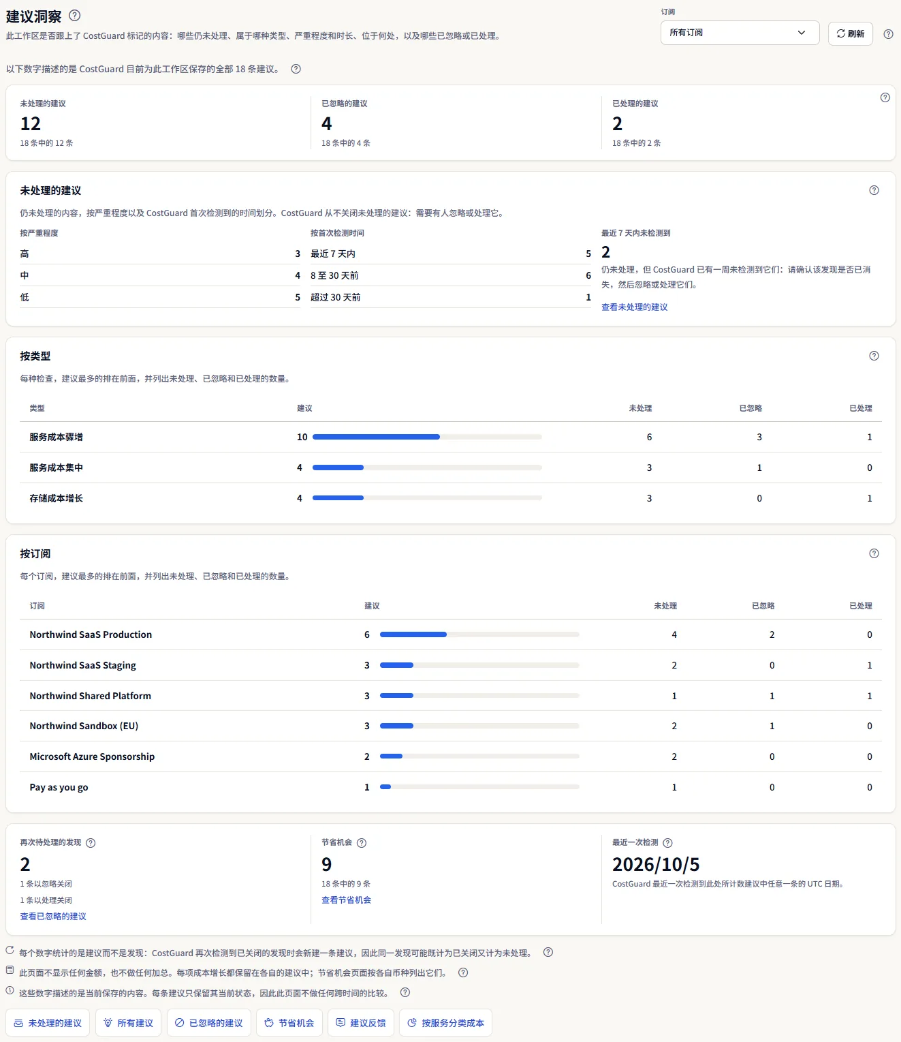The width and height of the screenshot is (901, 1042).
Task: Click the help icon beside the 节省机会 heading
Action: 362,843
